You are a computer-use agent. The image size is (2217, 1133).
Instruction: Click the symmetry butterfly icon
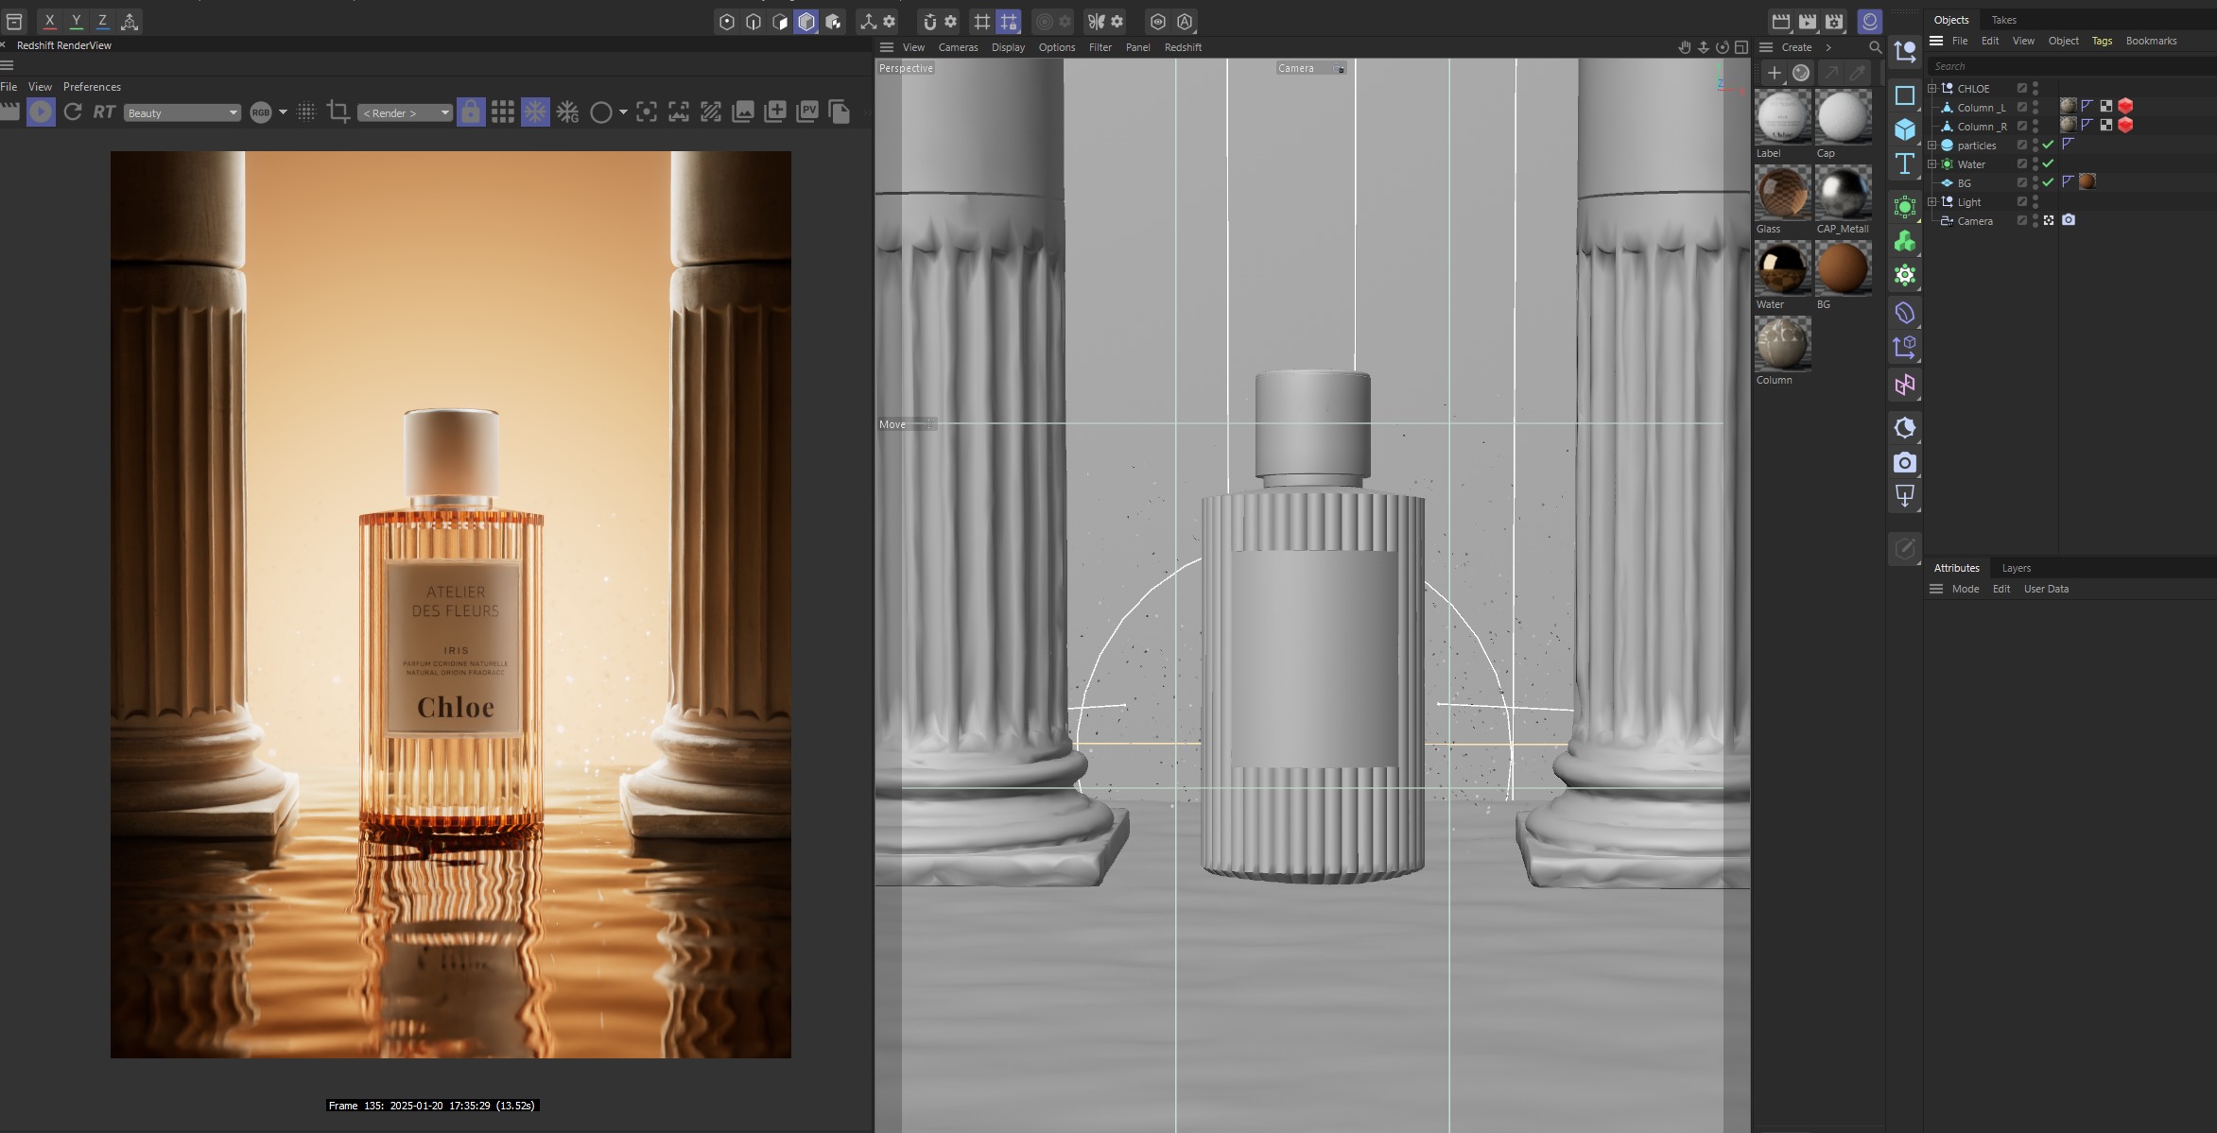pos(1096,21)
